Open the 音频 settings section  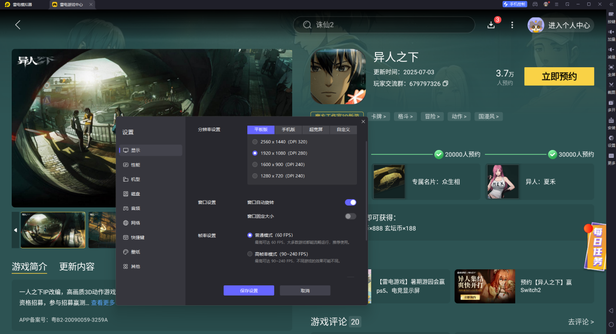(x=150, y=208)
